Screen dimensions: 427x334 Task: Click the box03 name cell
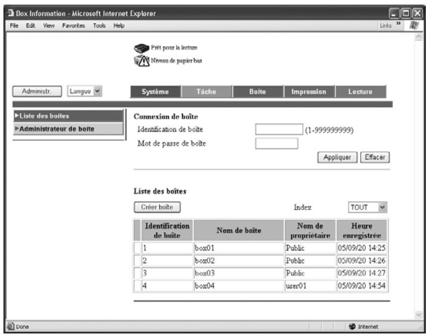[239, 273]
